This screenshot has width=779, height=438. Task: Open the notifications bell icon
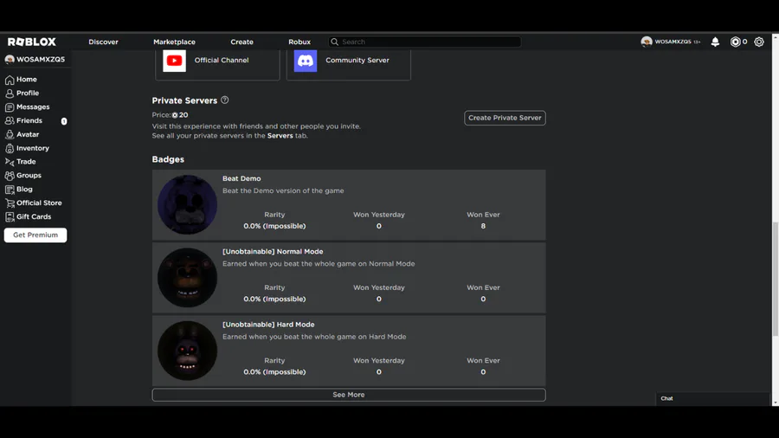(x=715, y=42)
